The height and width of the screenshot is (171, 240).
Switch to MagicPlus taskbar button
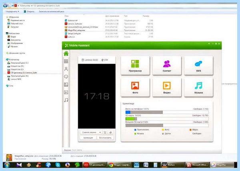(x=222, y=165)
